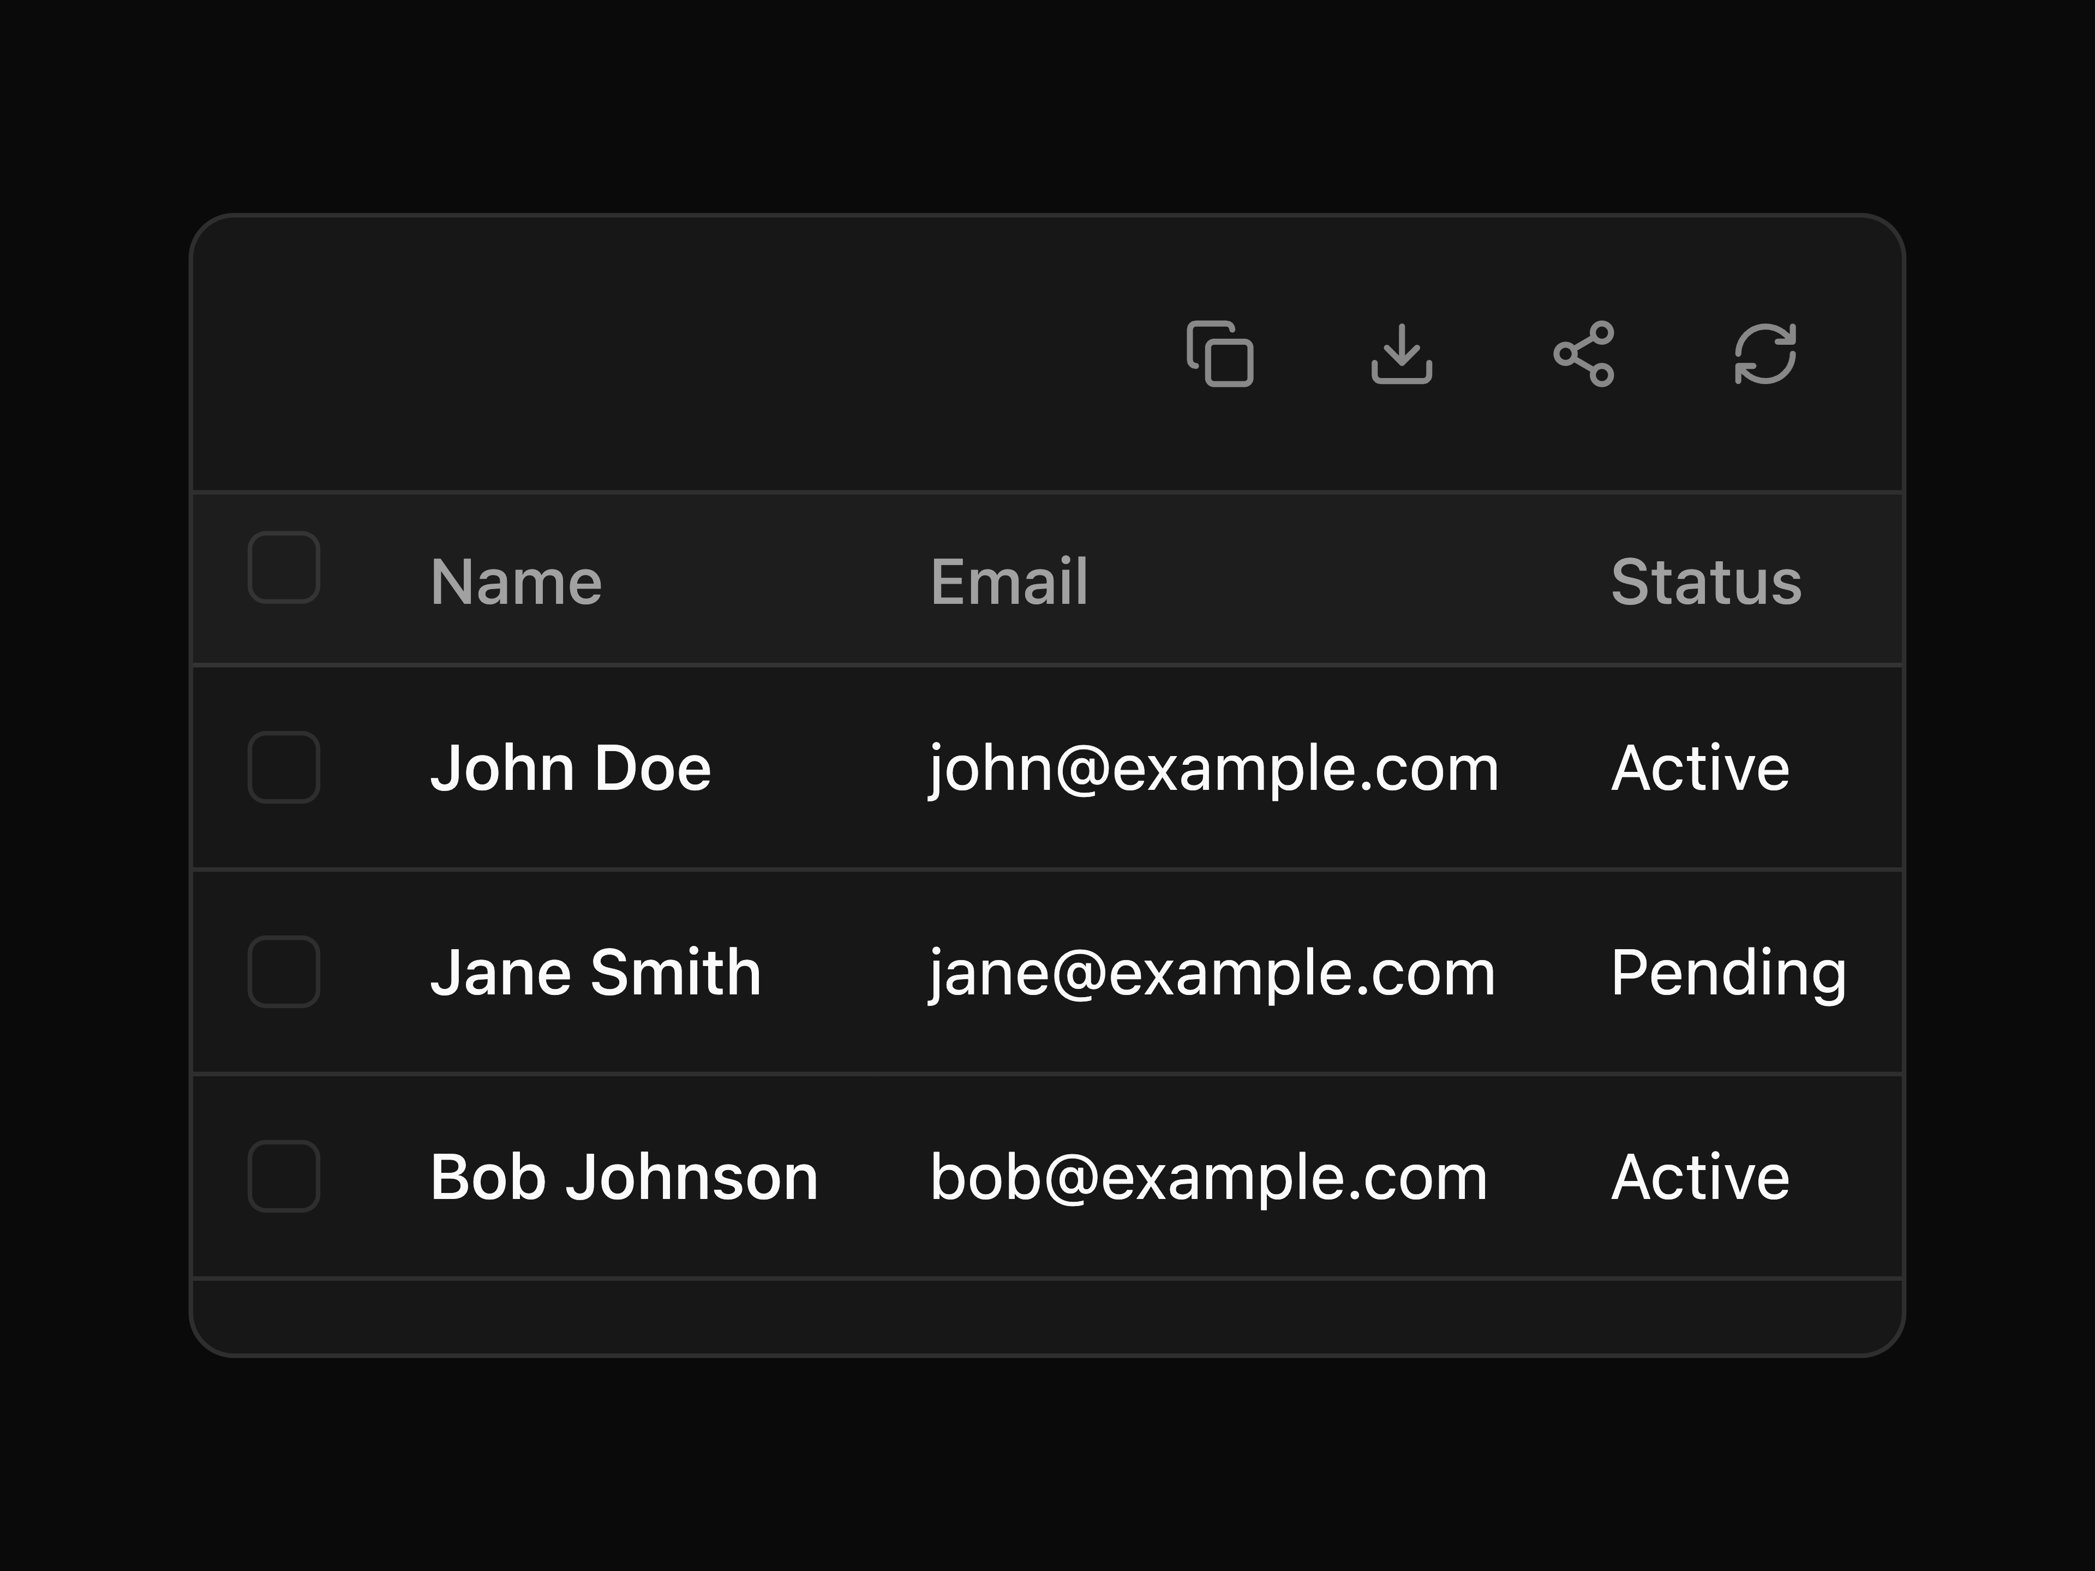This screenshot has width=2095, height=1571.
Task: Click the Status column header
Action: click(1707, 580)
